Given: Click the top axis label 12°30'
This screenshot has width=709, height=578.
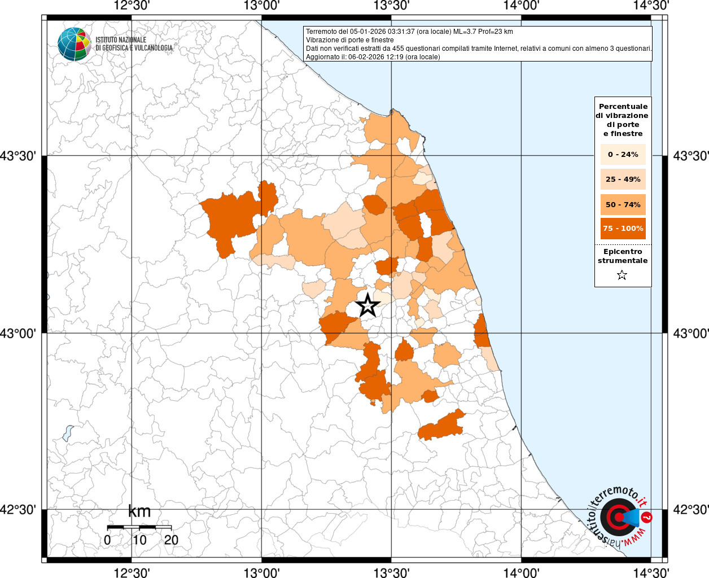Looking at the screenshot, I should [x=132, y=5].
